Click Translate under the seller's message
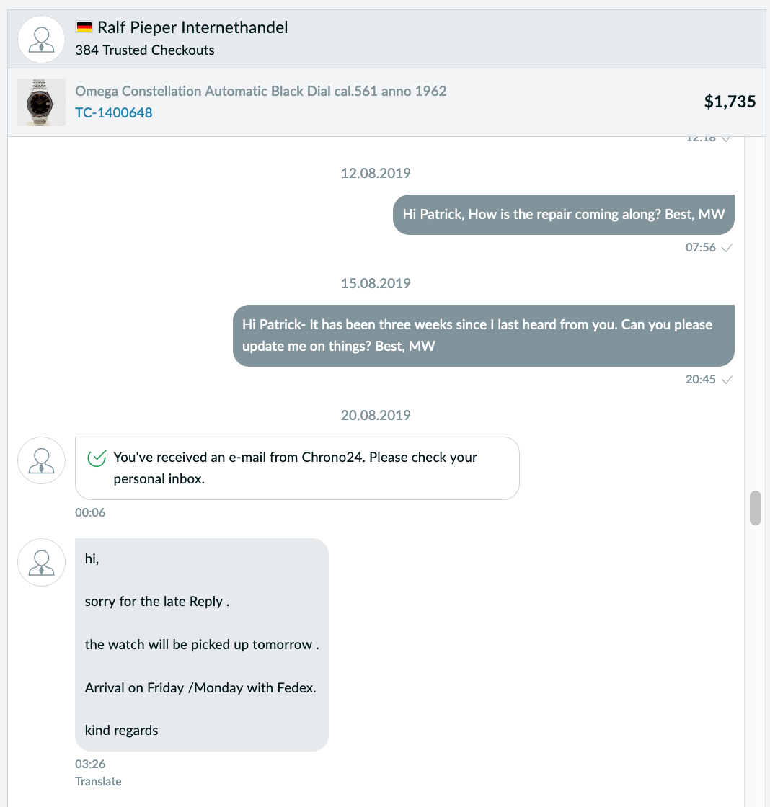The image size is (770, 807). click(x=98, y=781)
